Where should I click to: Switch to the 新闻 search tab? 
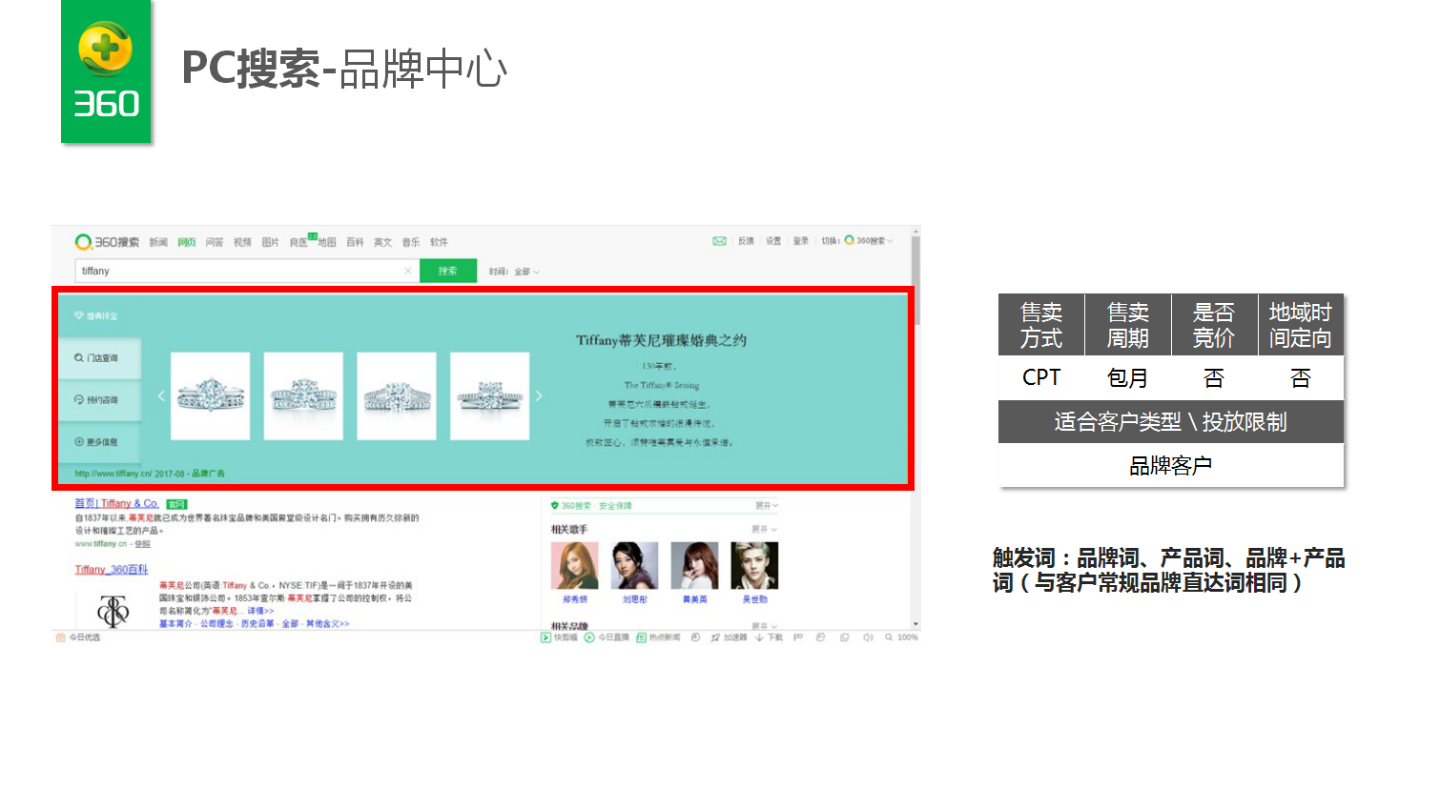click(x=158, y=242)
